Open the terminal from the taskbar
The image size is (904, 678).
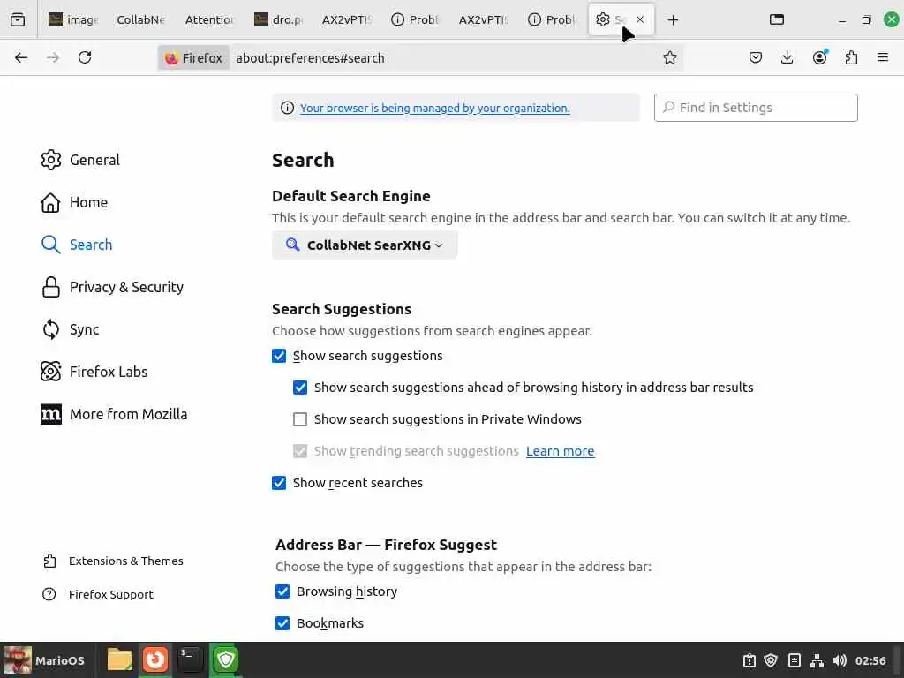(x=190, y=659)
